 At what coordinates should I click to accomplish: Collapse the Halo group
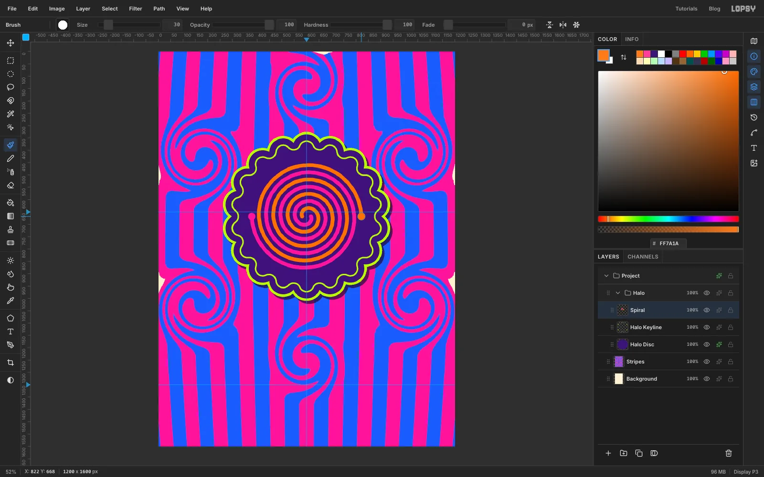pyautogui.click(x=618, y=293)
